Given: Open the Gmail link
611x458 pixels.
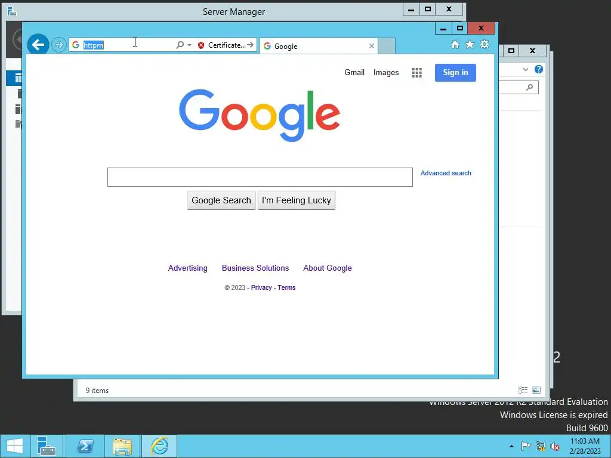Looking at the screenshot, I should (354, 72).
